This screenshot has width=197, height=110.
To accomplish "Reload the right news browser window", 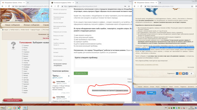I will 141,6.
